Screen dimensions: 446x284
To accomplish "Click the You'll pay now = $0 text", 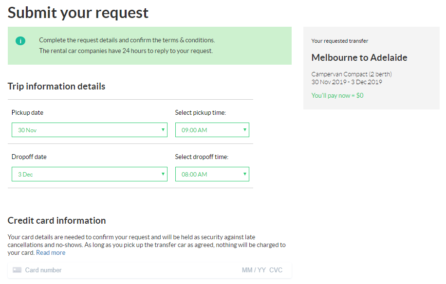I will [337, 96].
